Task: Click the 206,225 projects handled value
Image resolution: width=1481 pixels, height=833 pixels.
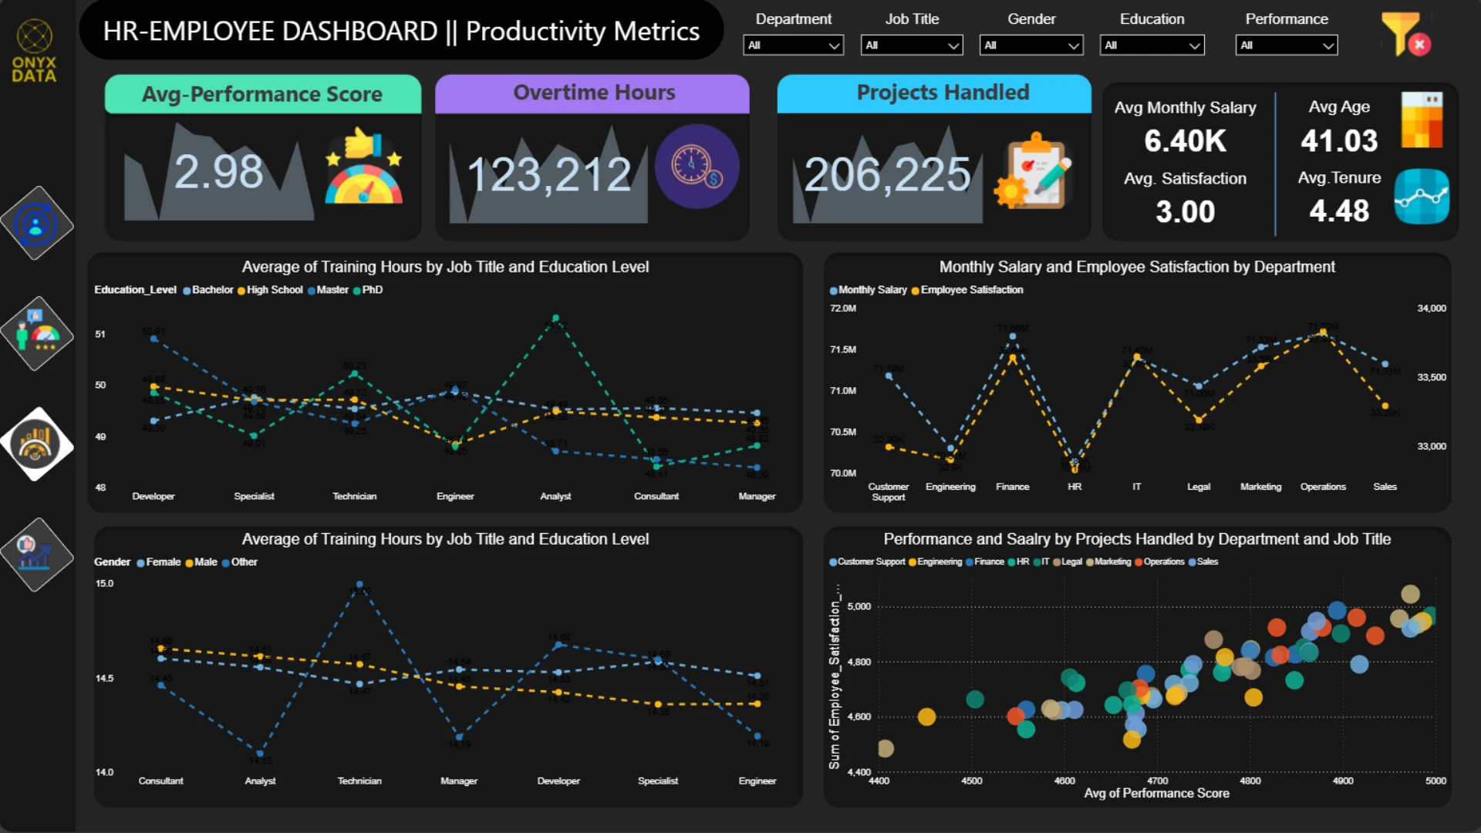Action: (887, 174)
